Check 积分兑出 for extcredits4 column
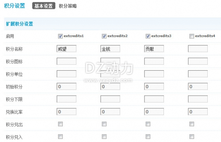This screenshot has width=221, height=142. (192, 124)
